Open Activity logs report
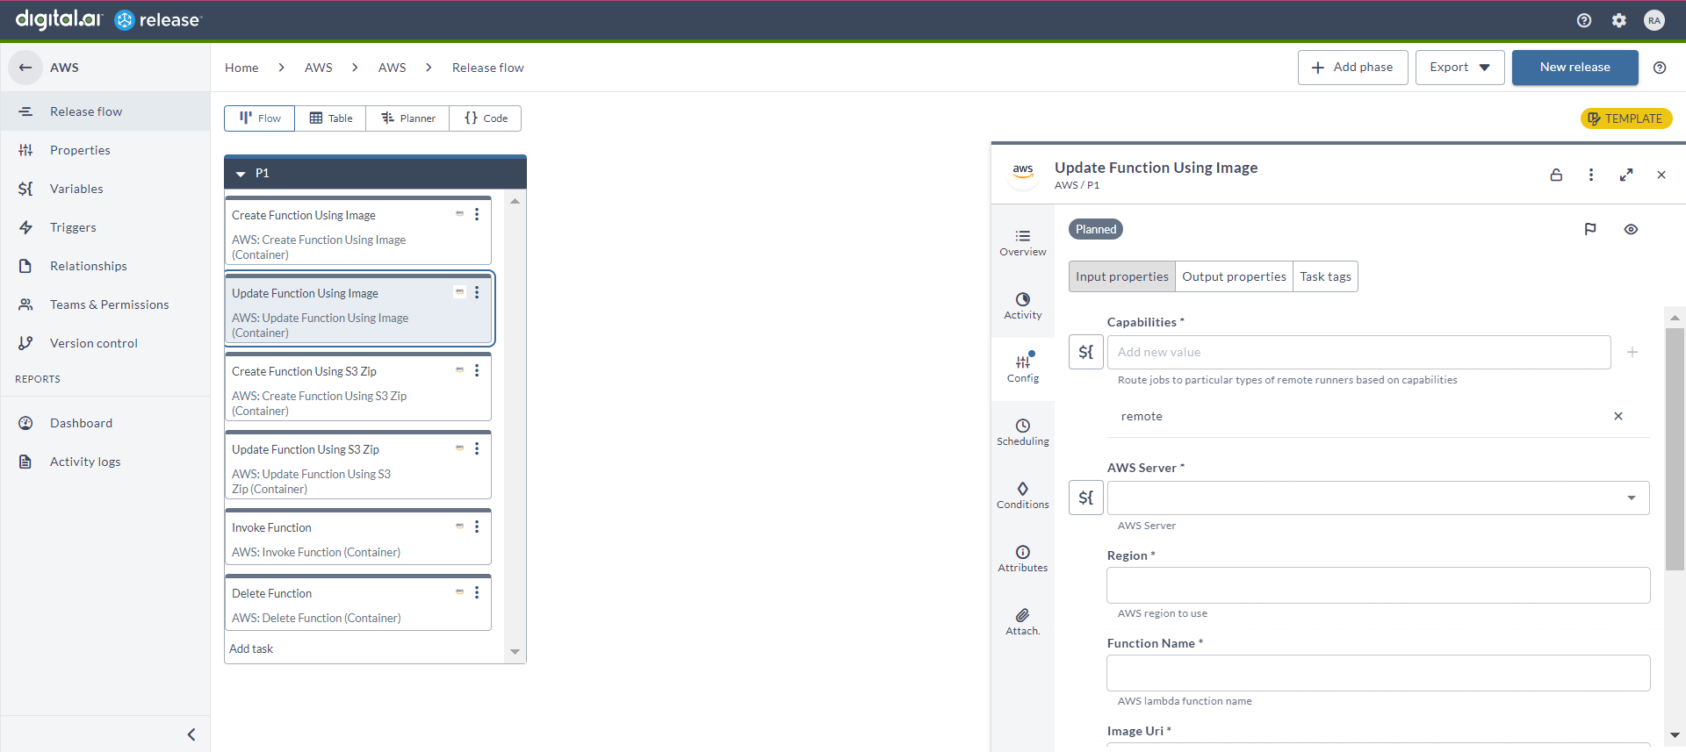This screenshot has height=752, width=1686. pyautogui.click(x=105, y=462)
